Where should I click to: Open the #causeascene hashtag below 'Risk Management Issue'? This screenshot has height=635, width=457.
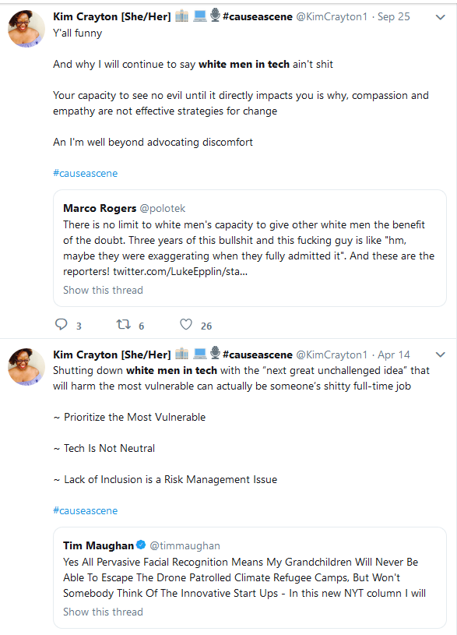(x=86, y=510)
